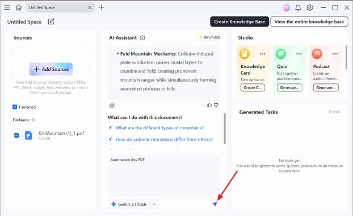Close the Untitled Space tab
The width and height of the screenshot is (353, 216).
90,7
